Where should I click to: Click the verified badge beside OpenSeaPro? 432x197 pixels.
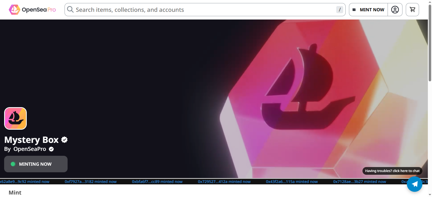51,149
